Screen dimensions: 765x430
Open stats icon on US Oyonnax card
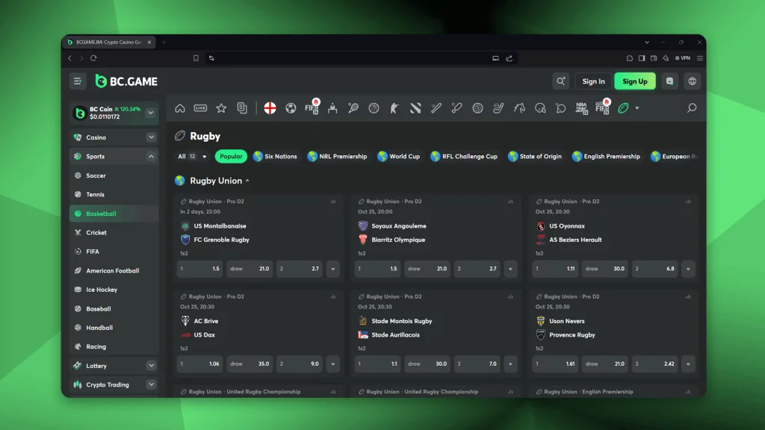pos(688,202)
